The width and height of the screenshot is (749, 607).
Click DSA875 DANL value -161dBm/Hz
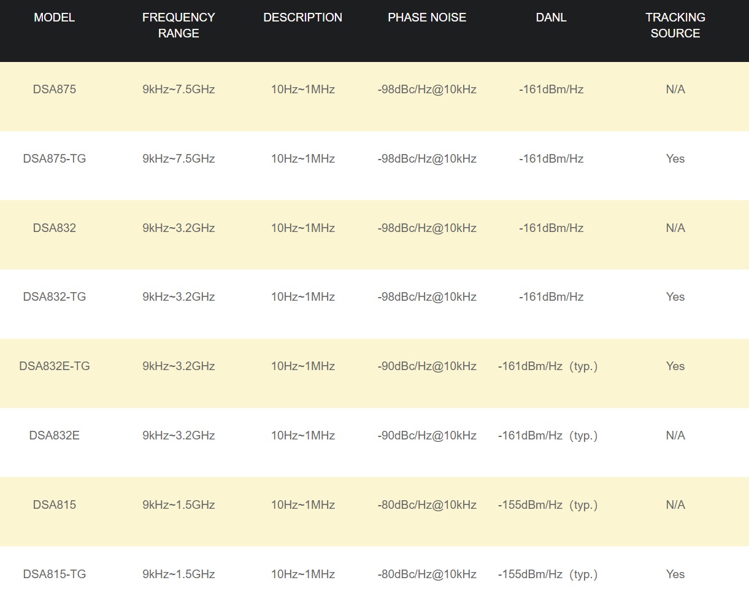pyautogui.click(x=551, y=90)
